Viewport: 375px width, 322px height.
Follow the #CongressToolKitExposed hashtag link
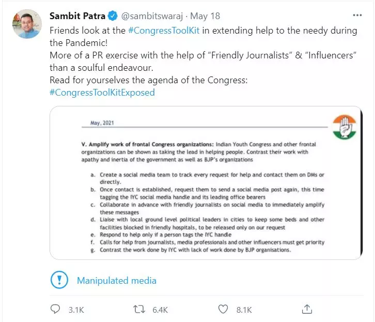point(102,93)
